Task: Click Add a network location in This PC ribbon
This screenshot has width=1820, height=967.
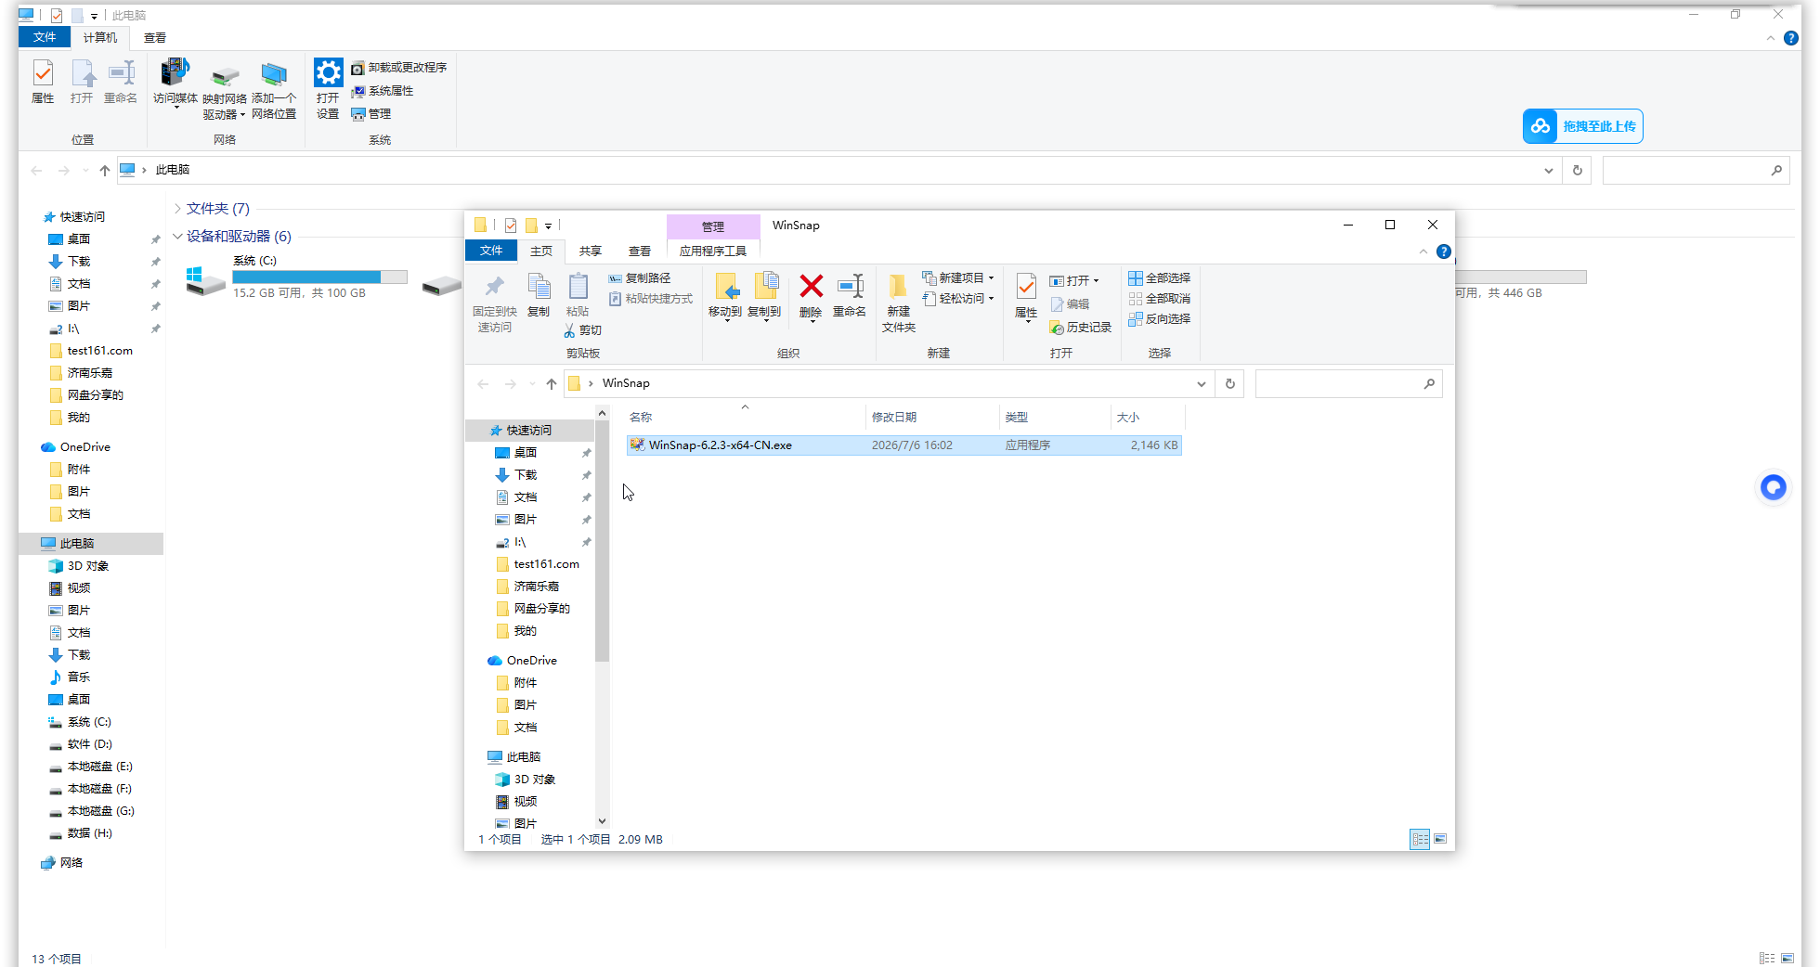Action: pyautogui.click(x=274, y=89)
